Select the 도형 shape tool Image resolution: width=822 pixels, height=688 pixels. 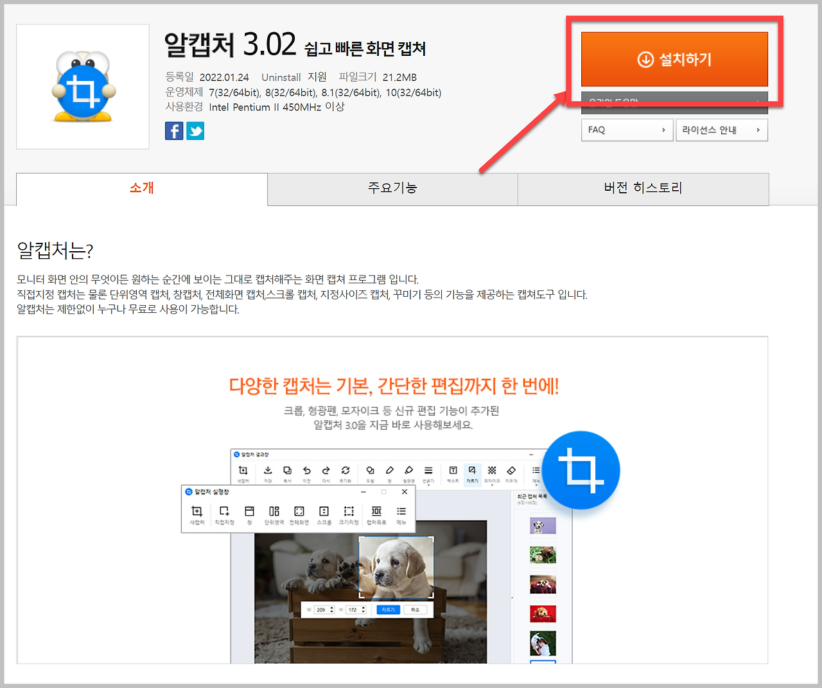(x=370, y=473)
